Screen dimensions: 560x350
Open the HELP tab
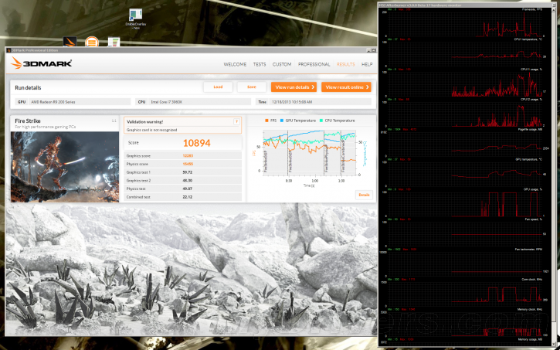click(x=367, y=64)
